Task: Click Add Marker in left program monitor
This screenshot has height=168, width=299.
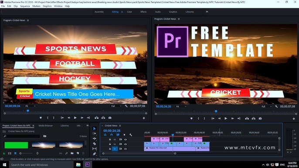Action: (41, 118)
